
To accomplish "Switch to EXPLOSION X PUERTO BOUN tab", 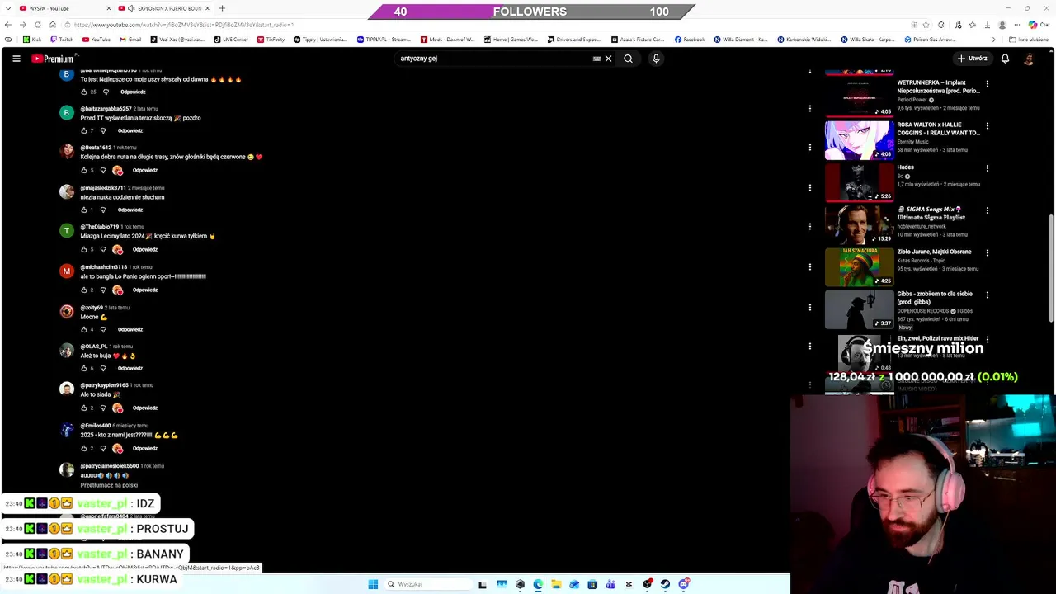I will [163, 8].
